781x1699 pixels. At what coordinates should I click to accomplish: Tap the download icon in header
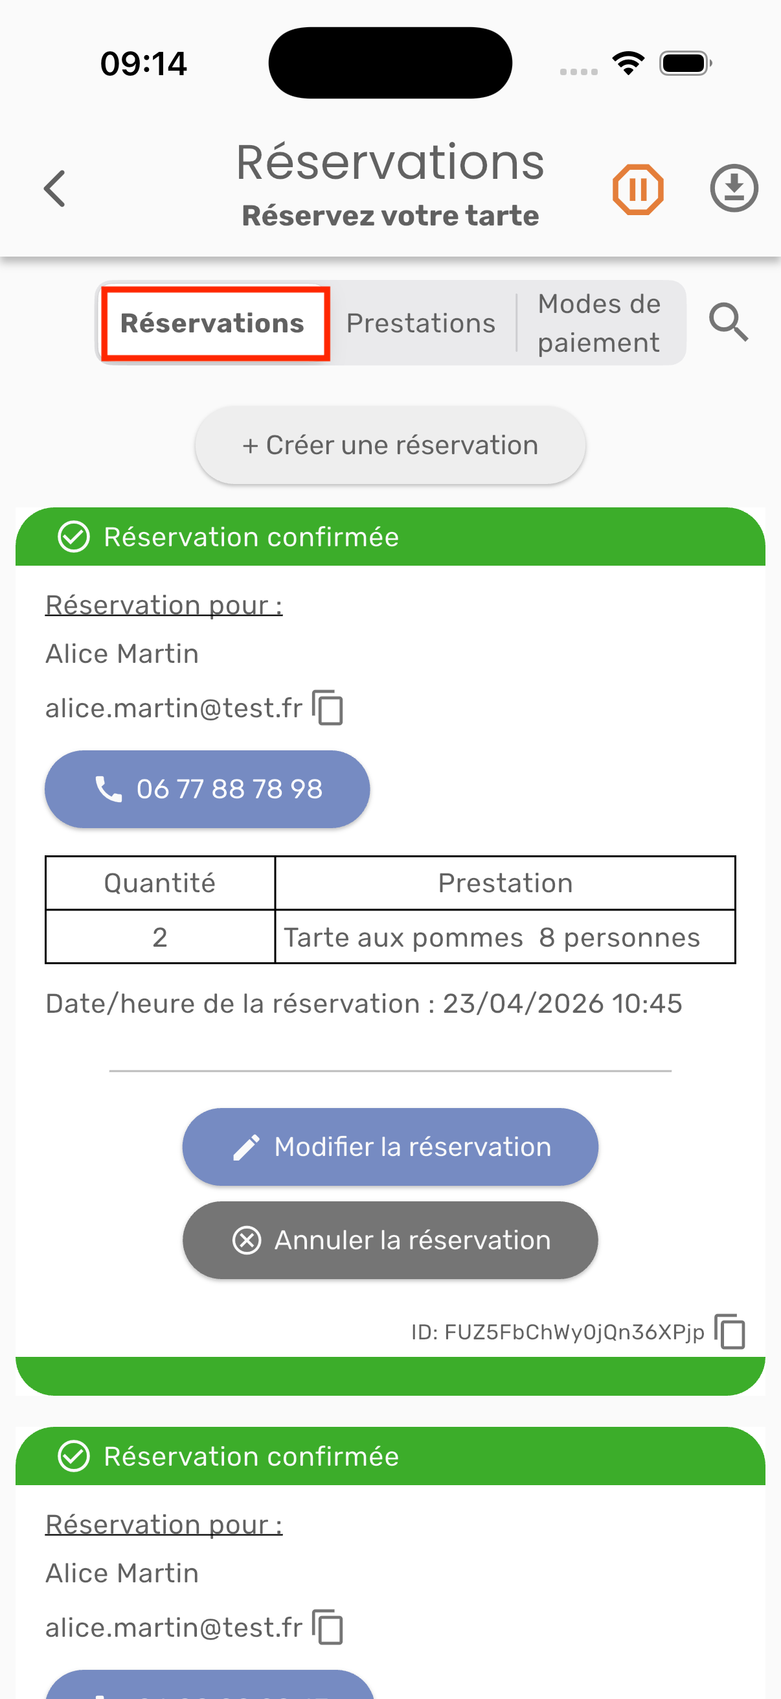(734, 189)
